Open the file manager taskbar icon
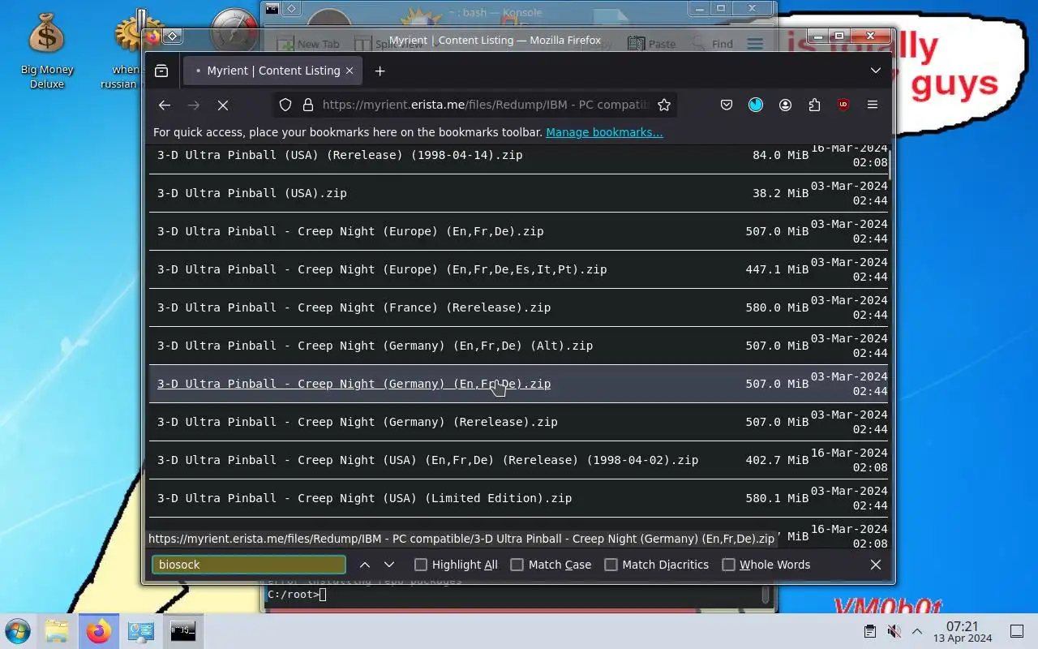This screenshot has height=649, width=1038. pos(56,631)
